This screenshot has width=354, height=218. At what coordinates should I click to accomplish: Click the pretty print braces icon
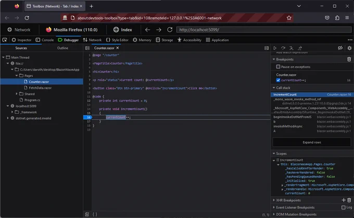coord(95,214)
